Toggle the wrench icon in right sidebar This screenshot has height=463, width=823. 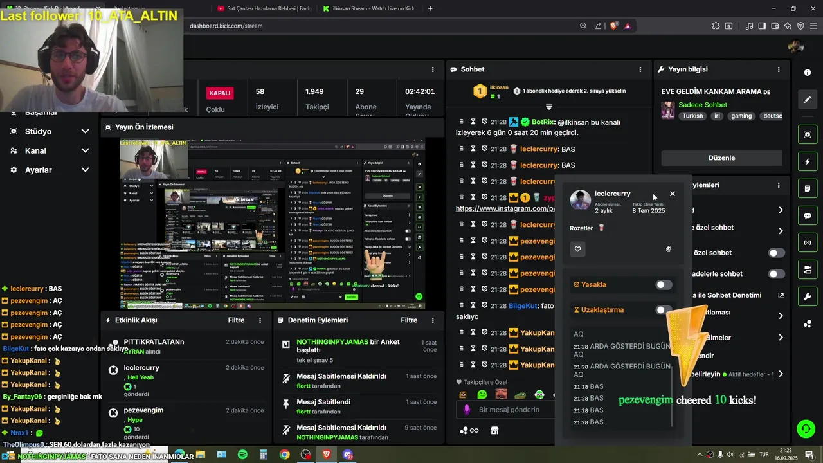(x=808, y=296)
